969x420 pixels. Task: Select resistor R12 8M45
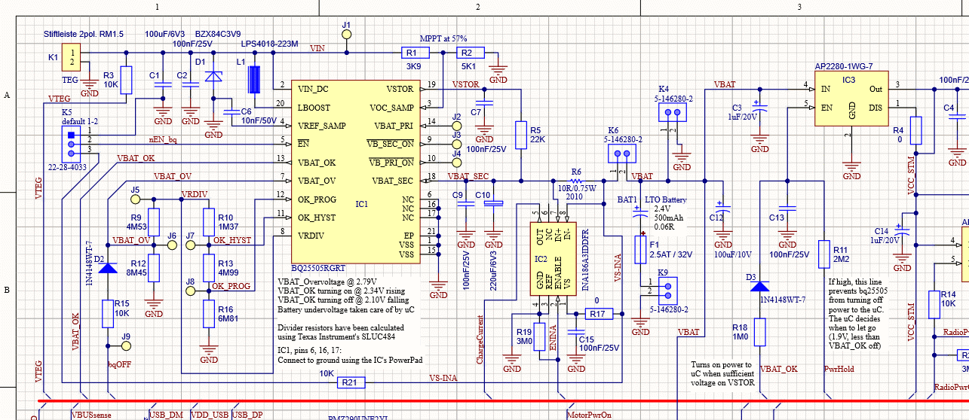click(x=154, y=268)
